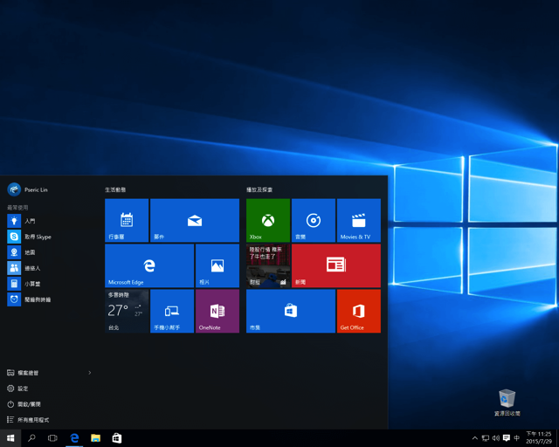This screenshot has height=447, width=559.
Task: Select the Recycle Bin desktop icon
Action: pyautogui.click(x=507, y=402)
